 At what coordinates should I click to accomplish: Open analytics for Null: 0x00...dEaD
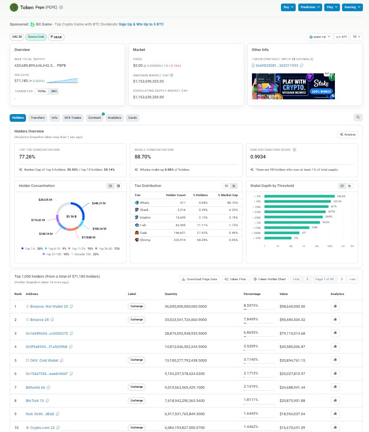click(335, 414)
